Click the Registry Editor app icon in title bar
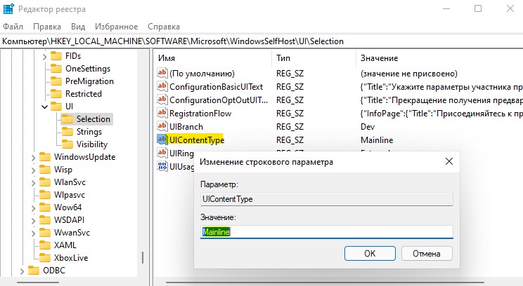 click(x=8, y=8)
